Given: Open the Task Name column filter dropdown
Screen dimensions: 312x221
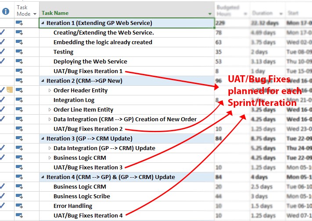Looking at the screenshot, I should click(x=210, y=14).
